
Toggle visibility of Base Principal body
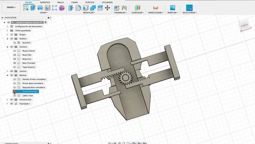pyautogui.click(x=15, y=63)
